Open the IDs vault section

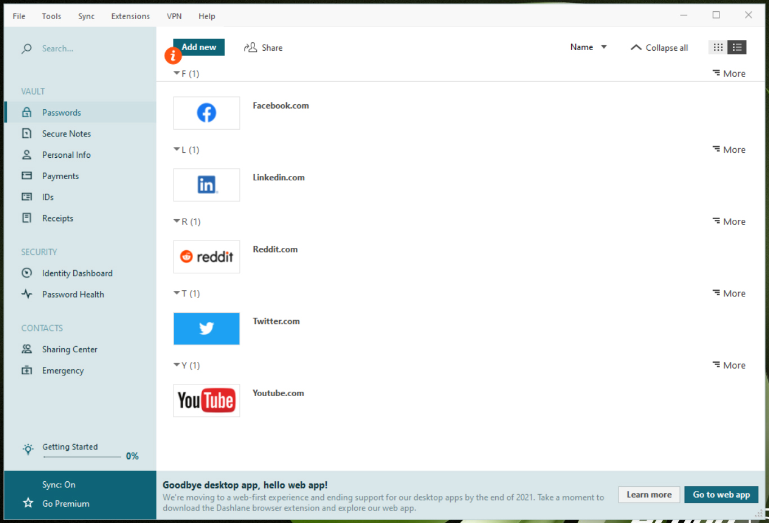point(47,197)
